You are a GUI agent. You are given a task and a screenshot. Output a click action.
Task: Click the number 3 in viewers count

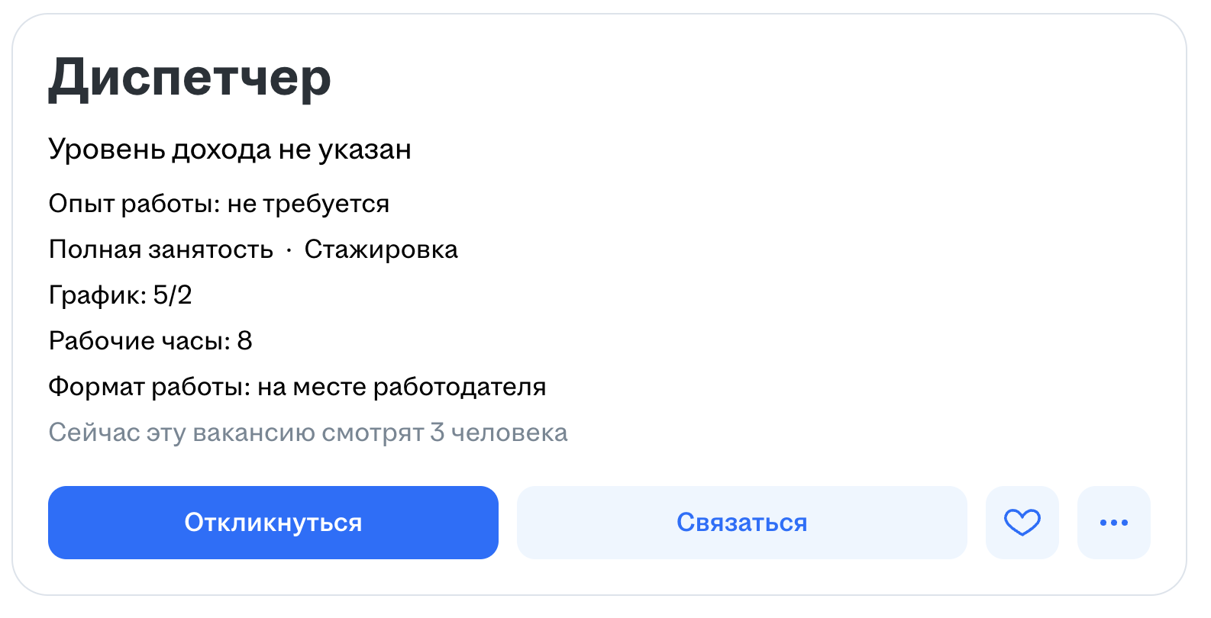(437, 433)
